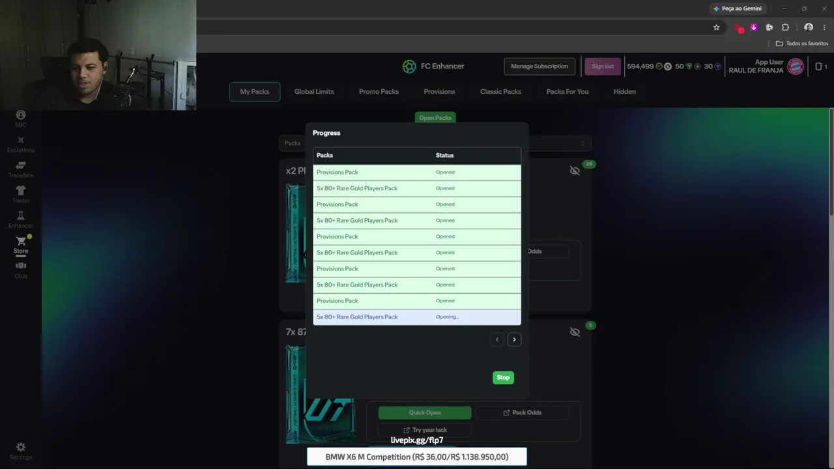
Task: Click the green Open Packs button
Action: tap(435, 118)
